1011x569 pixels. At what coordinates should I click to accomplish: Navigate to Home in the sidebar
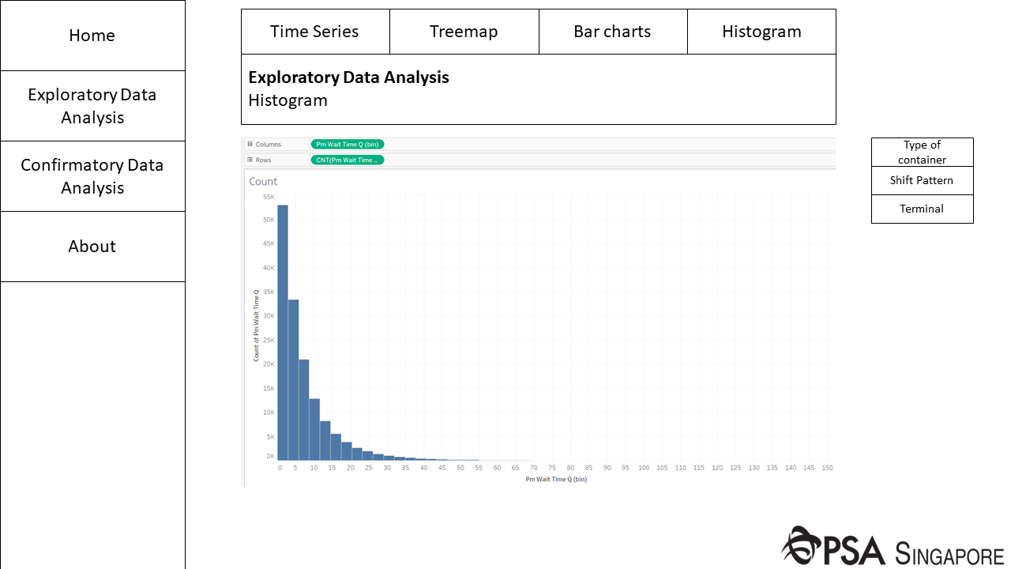click(92, 36)
